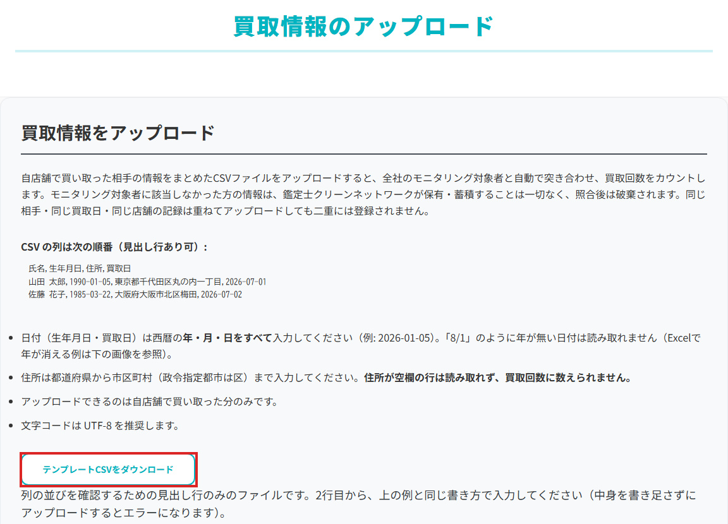Image resolution: width=728 pixels, height=524 pixels.
Task: Click the CSV の列は次の順番 label
Action: click(114, 247)
